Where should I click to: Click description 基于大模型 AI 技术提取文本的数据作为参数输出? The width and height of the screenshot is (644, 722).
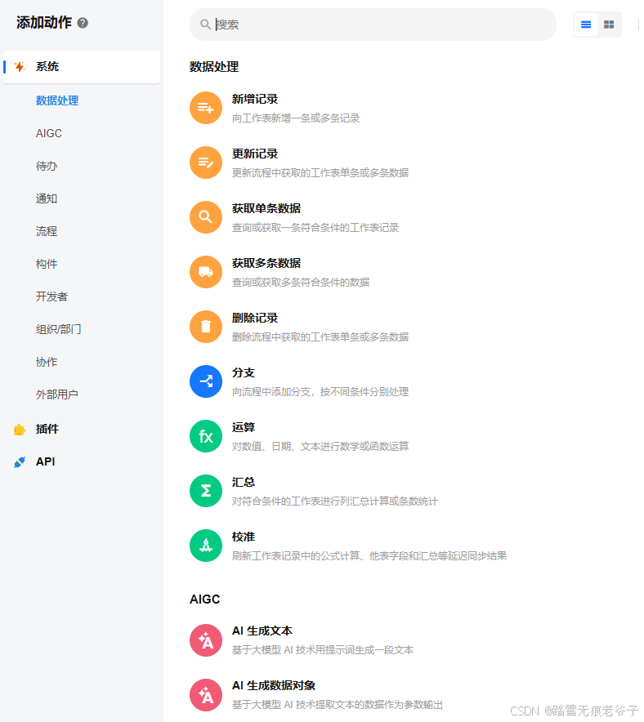[338, 705]
